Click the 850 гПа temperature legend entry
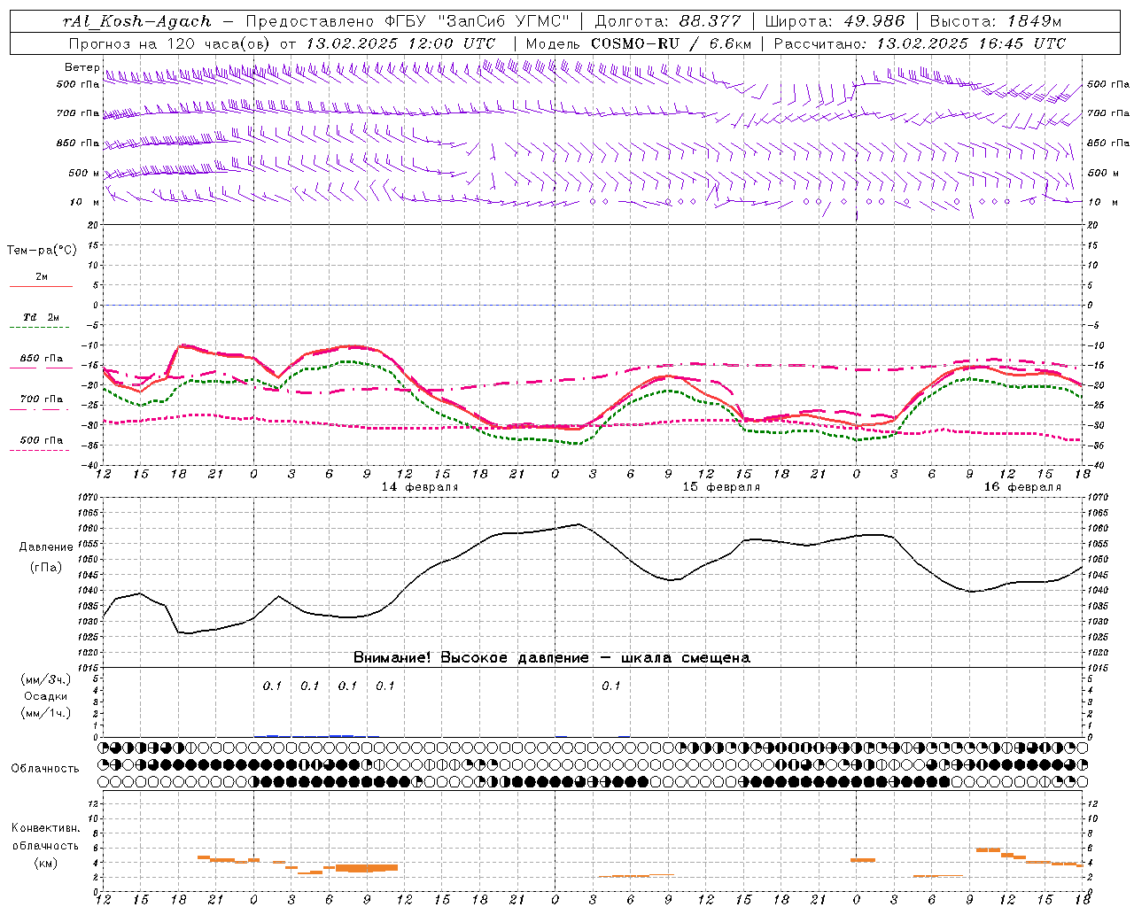The width and height of the screenshot is (1134, 907). (41, 359)
